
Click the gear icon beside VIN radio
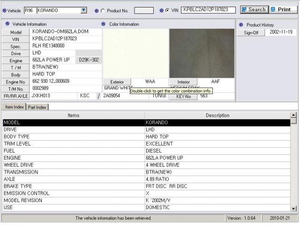[x=161, y=10]
